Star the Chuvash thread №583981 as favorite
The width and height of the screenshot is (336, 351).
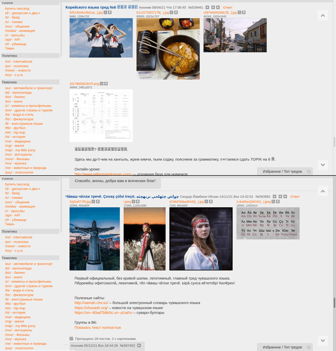coord(275,196)
